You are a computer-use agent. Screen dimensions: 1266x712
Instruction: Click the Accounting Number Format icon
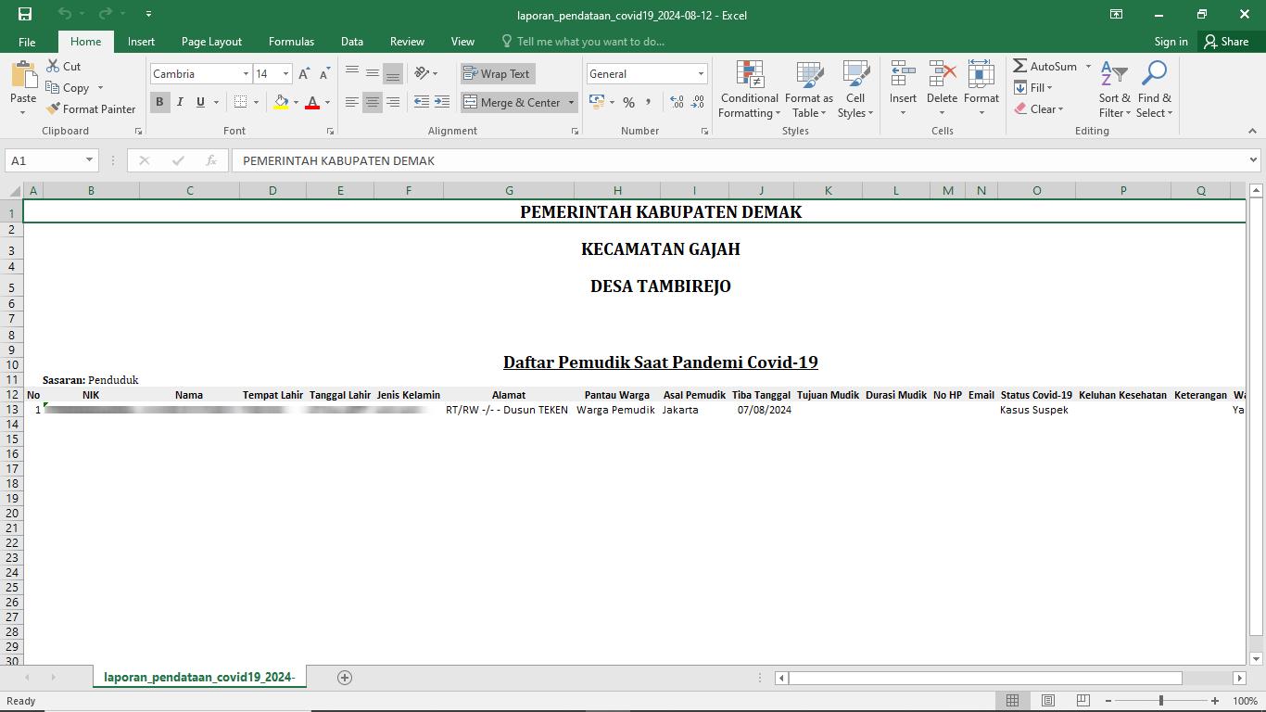click(596, 102)
